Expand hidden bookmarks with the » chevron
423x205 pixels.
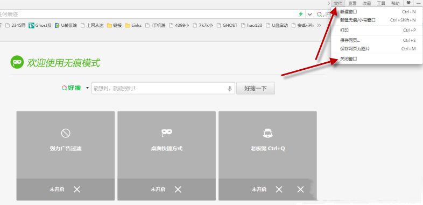319,25
